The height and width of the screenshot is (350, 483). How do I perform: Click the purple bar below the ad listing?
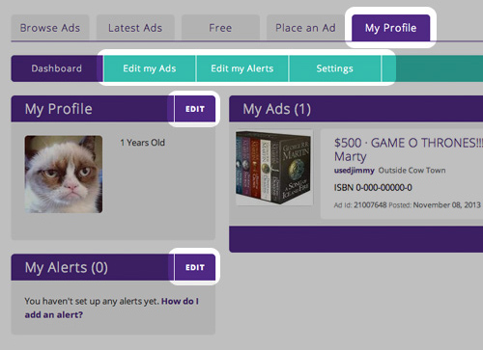[355, 239]
